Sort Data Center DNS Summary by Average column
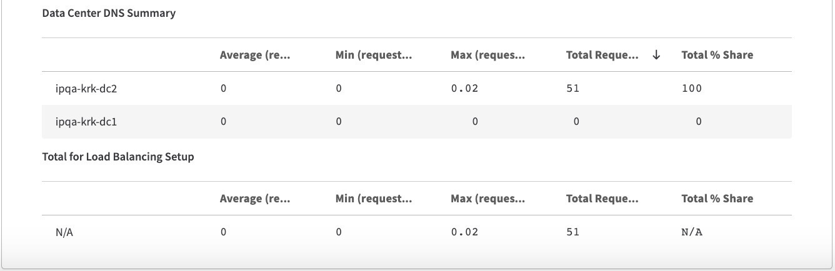Image resolution: width=835 pixels, height=271 pixels. coord(255,55)
